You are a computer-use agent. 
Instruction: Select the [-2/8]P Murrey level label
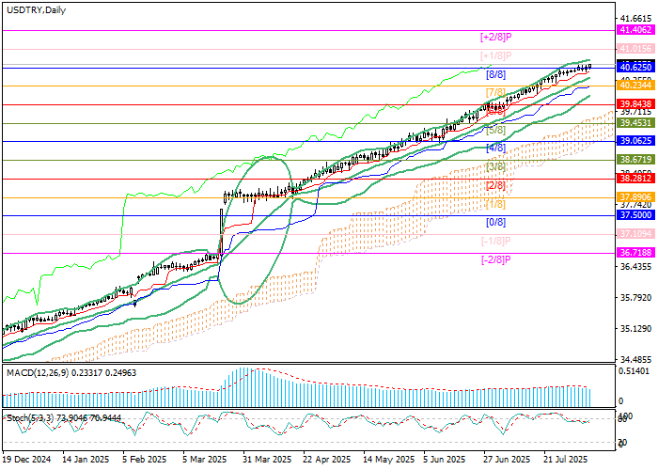tap(495, 259)
